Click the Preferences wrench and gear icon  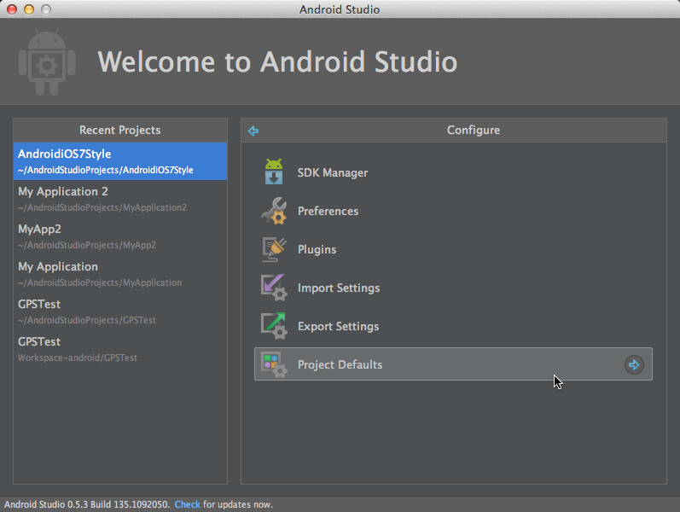pyautogui.click(x=274, y=211)
